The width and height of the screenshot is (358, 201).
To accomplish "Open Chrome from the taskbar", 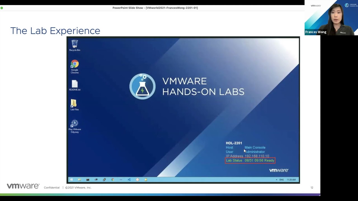I will [x=113, y=180].
